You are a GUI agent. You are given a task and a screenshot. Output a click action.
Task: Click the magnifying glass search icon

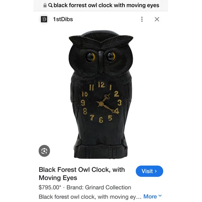(50, 5)
